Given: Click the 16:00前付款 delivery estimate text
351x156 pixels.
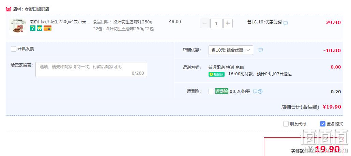Looking at the screenshot, I should 260,74.
